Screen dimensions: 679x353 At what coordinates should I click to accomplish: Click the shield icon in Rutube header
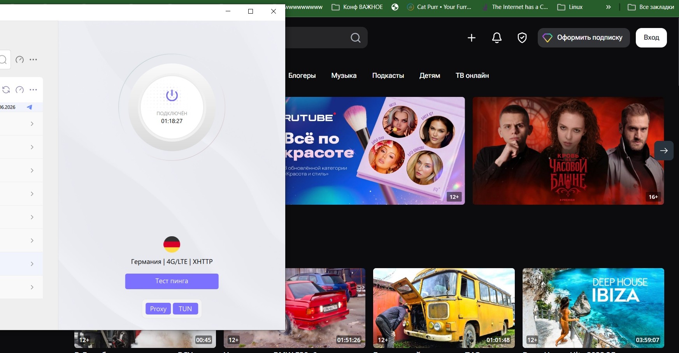tap(522, 38)
